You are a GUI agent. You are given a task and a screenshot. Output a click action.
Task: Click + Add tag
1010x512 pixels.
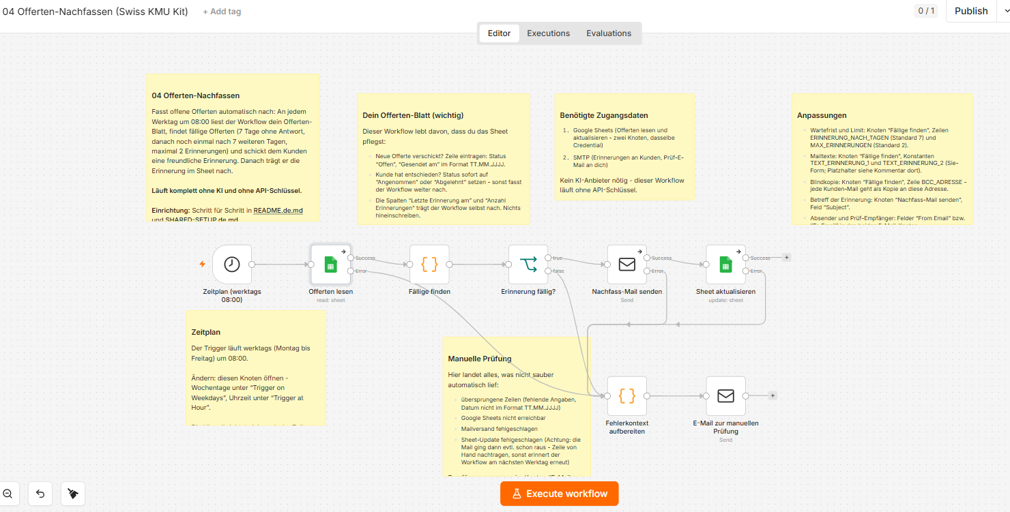pyautogui.click(x=222, y=12)
